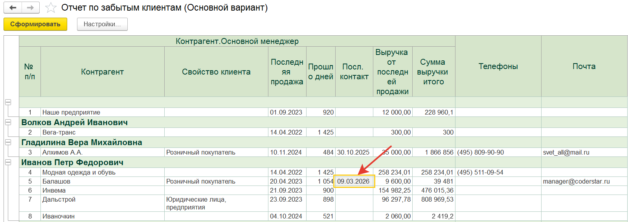The width and height of the screenshot is (628, 222).
Task: Select the svet_all@mail.ru email cell
Action: (584, 152)
